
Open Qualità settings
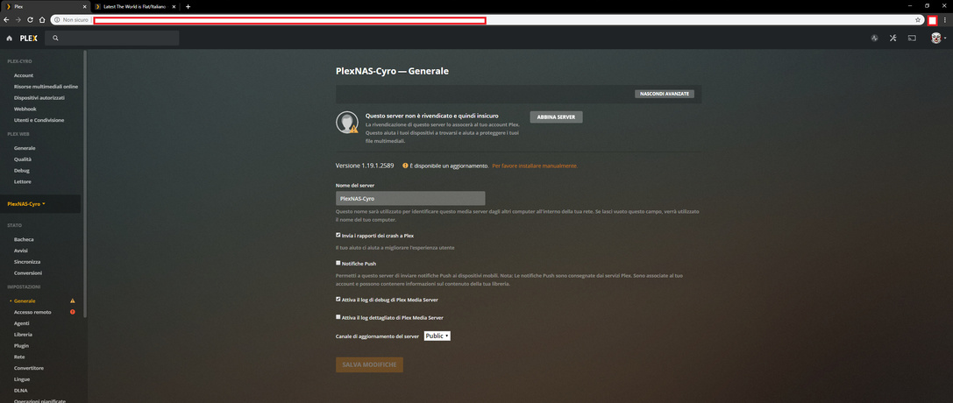point(23,159)
